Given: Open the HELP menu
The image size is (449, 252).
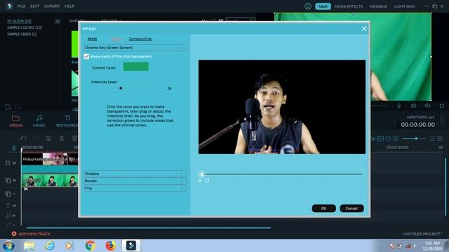Looking at the screenshot, I should [x=69, y=6].
